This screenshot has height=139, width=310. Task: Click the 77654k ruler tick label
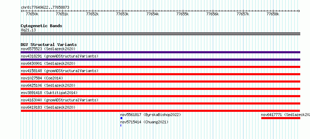(x=153, y=14)
